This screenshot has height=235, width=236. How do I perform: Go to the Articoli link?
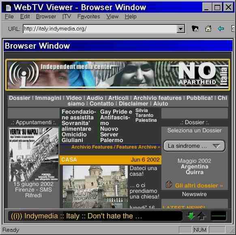(x=118, y=98)
